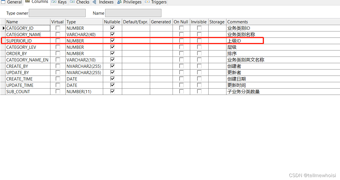The width and height of the screenshot is (340, 180).
Task: Toggle On Null checkbox for CREATE_TIME
Action: click(181, 79)
